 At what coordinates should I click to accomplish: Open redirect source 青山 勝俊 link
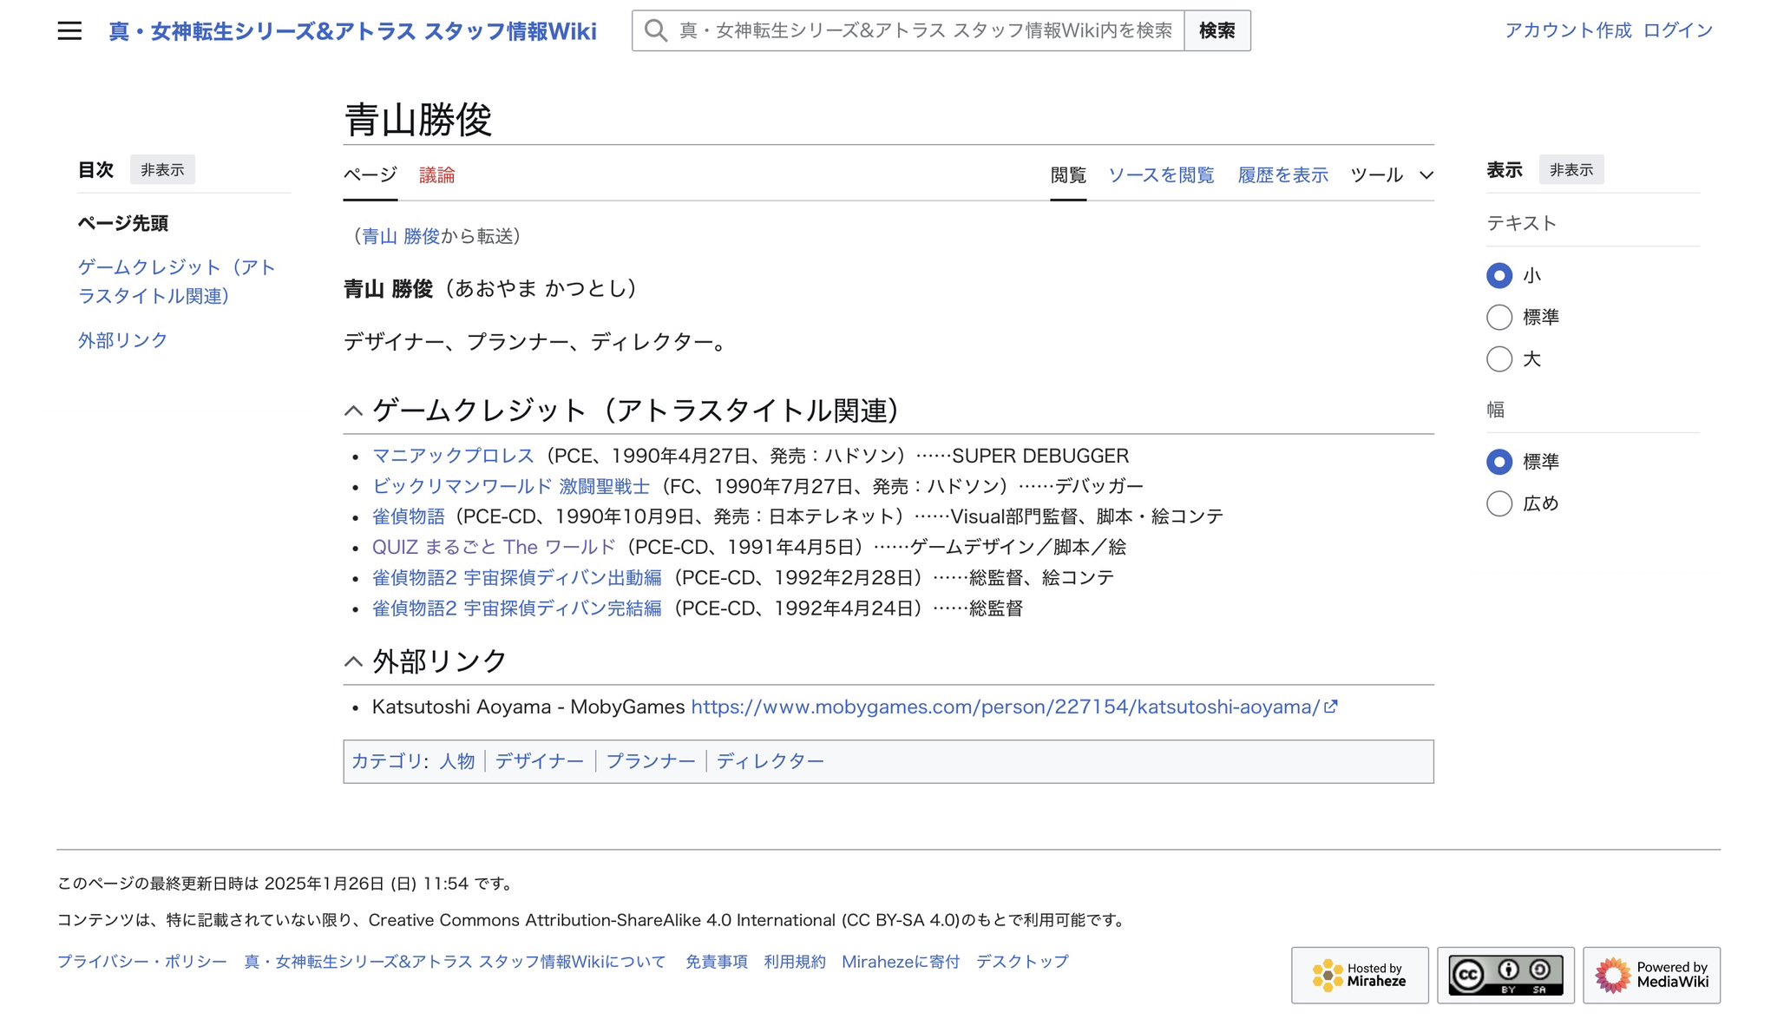[401, 236]
